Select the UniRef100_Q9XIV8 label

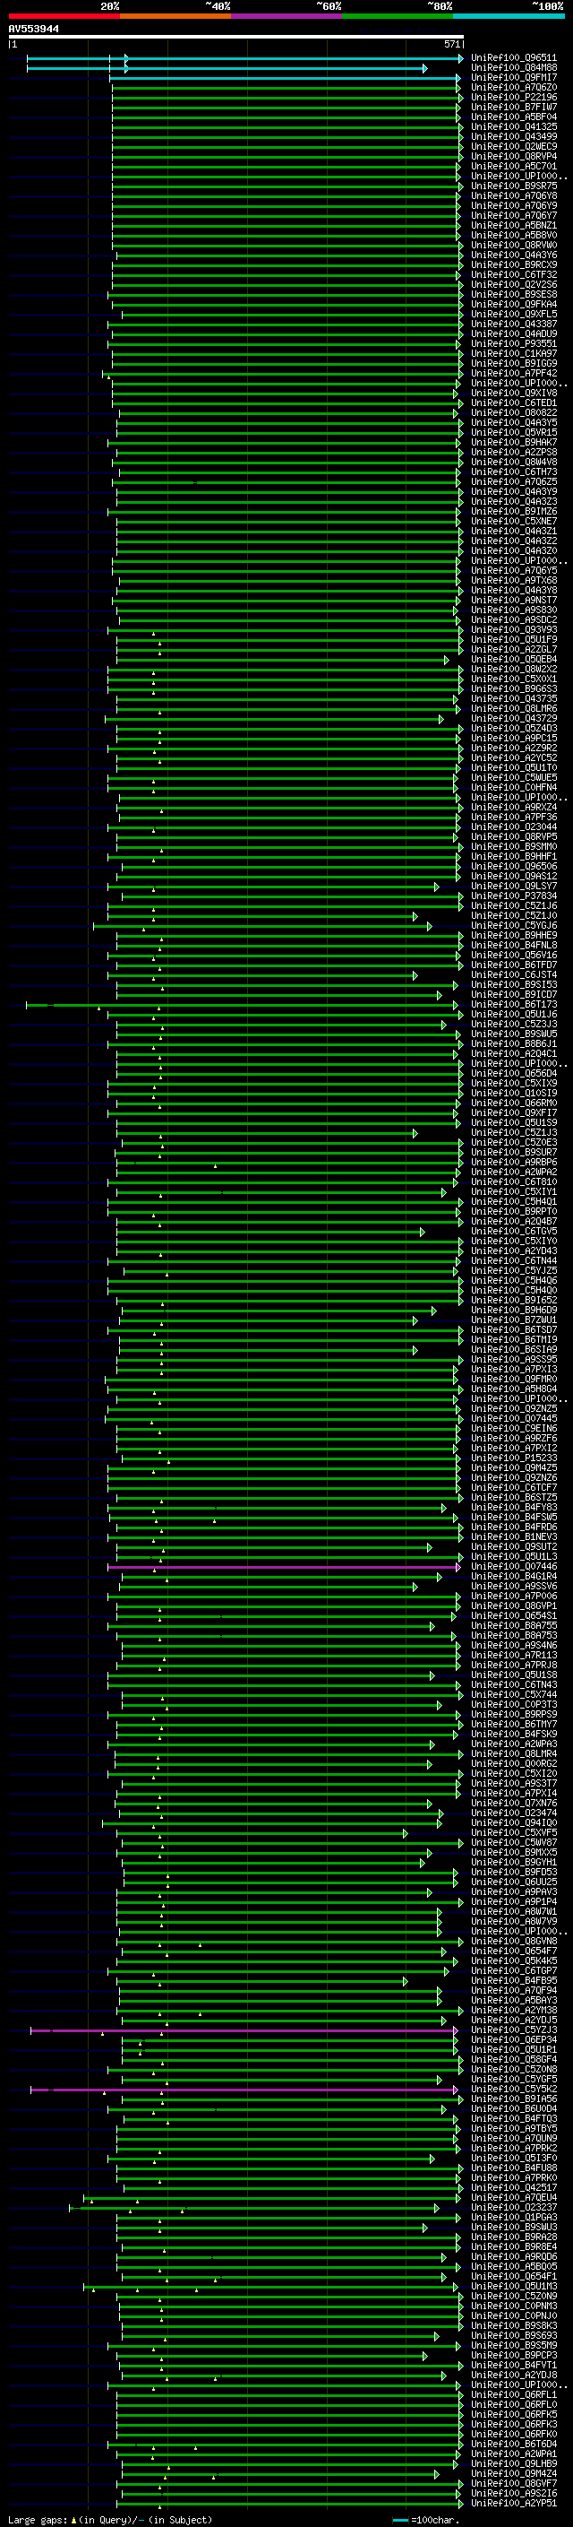tap(513, 394)
